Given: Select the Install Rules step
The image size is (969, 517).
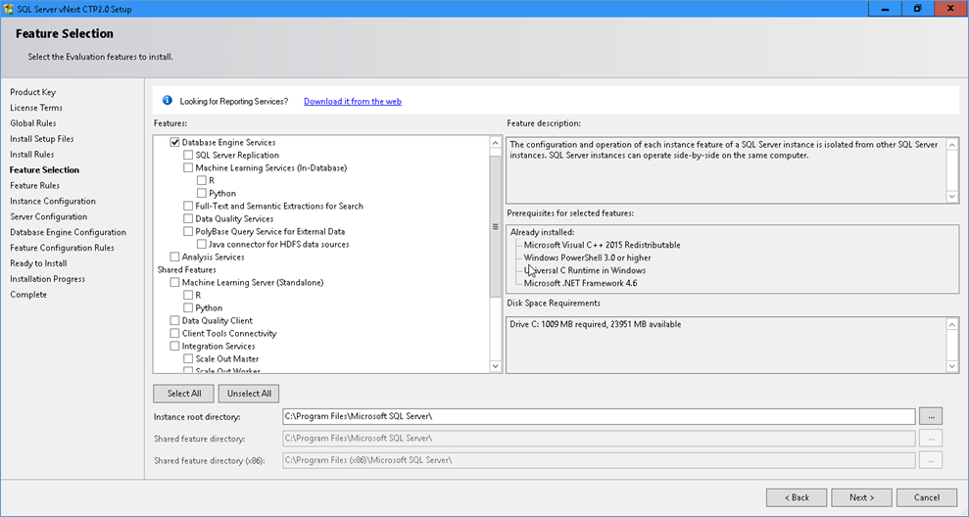Looking at the screenshot, I should (x=31, y=155).
